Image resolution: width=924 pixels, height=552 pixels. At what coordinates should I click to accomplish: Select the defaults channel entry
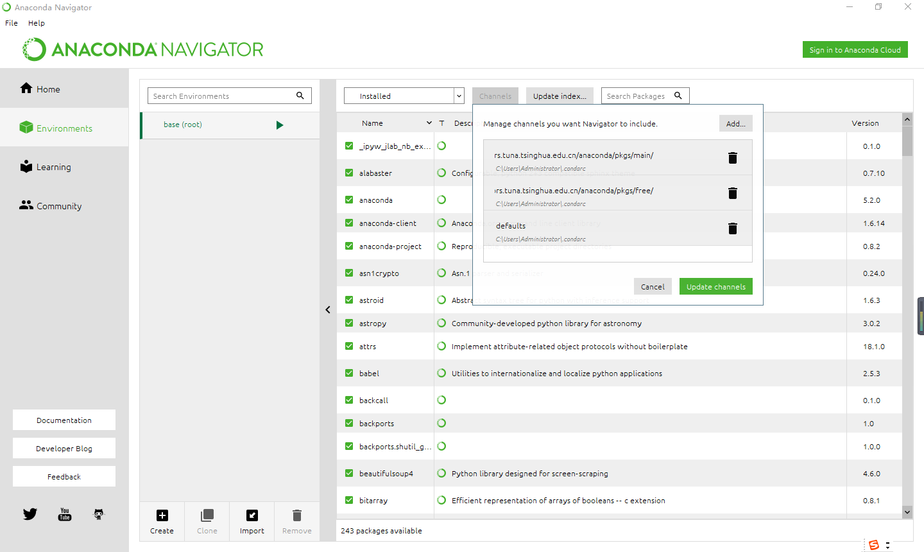617,228
